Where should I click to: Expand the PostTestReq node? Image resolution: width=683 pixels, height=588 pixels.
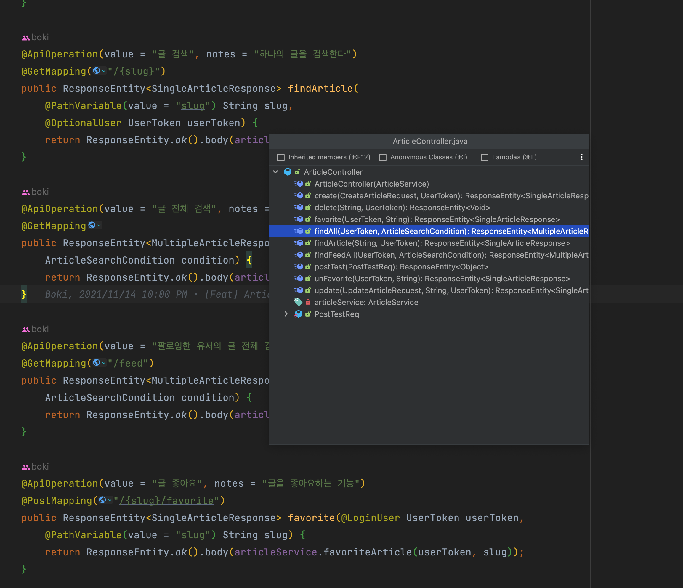pos(286,314)
